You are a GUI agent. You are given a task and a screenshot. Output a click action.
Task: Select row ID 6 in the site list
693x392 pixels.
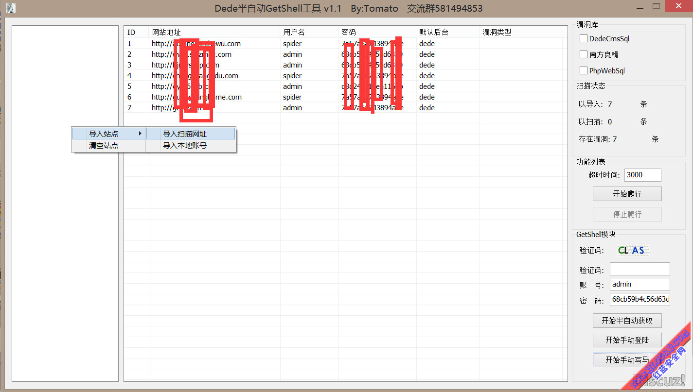click(x=345, y=97)
